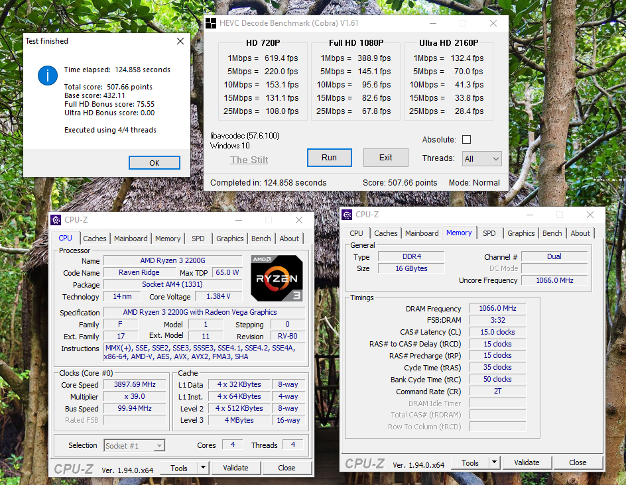Minimize the right CPU-Z window

pyautogui.click(x=530, y=215)
